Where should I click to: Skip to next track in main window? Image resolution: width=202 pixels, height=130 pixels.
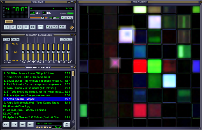coord(33,27)
